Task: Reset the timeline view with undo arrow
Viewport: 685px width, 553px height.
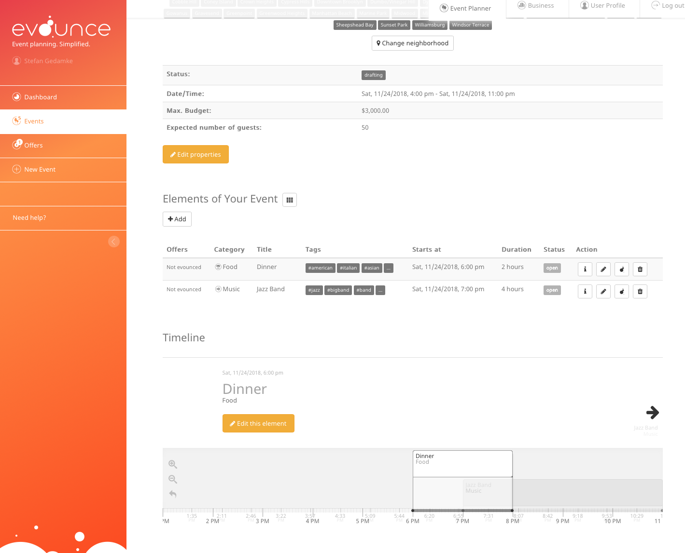Action: [x=173, y=494]
